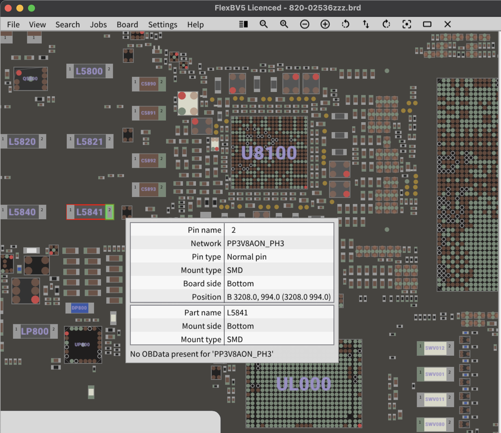
Task: Open the Search menu
Action: click(x=67, y=25)
